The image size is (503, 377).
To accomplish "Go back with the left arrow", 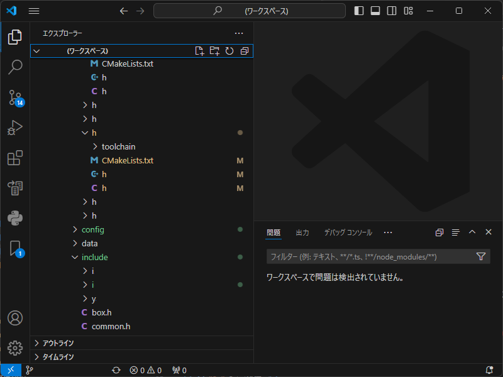I will coord(124,11).
